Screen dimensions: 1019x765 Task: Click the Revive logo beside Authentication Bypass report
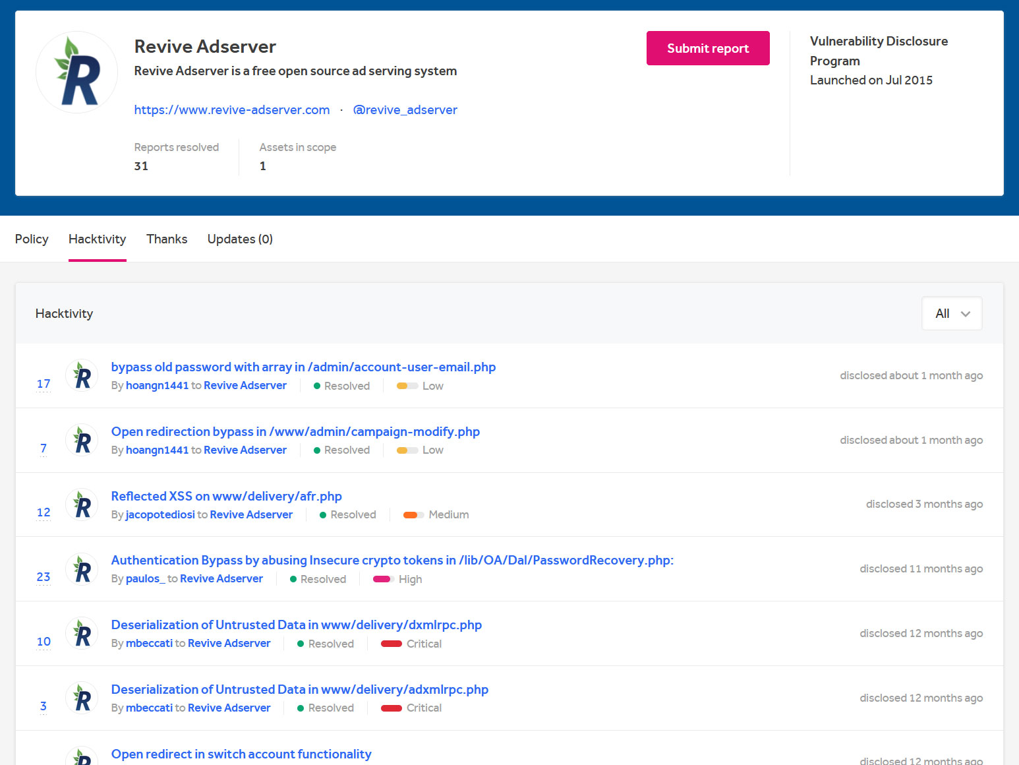pyautogui.click(x=82, y=569)
